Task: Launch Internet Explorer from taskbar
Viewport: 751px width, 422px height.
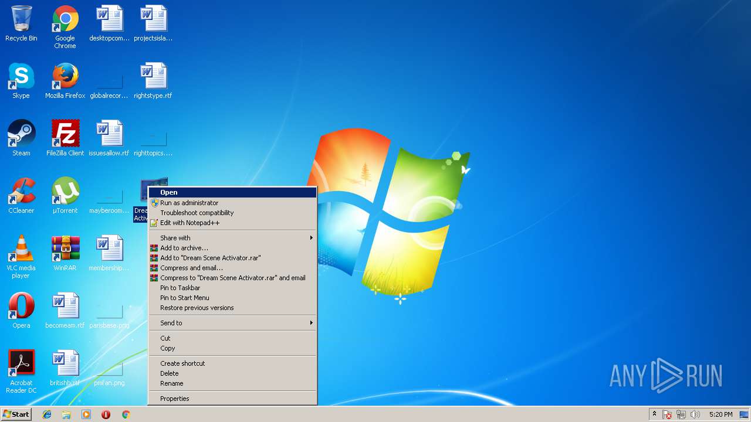Action: [x=47, y=414]
